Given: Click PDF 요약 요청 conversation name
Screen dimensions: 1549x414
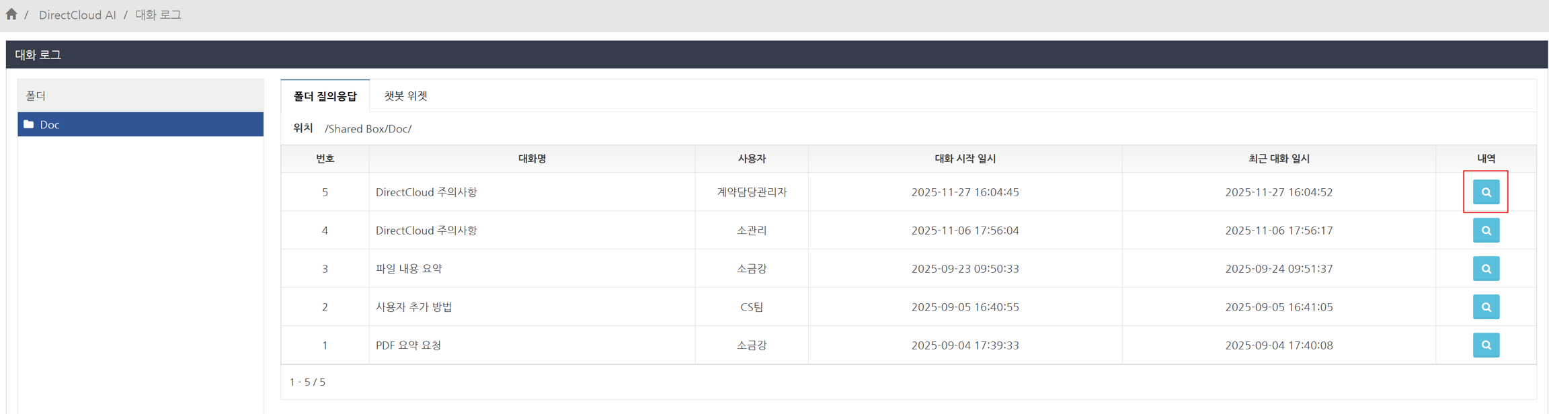Looking at the screenshot, I should [x=408, y=345].
